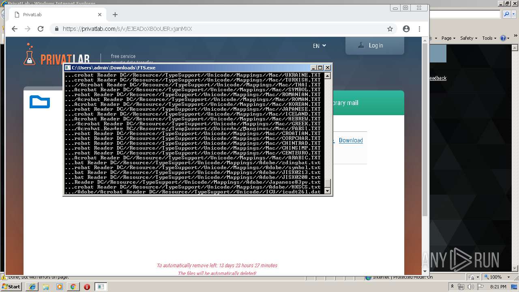Viewport: 519px width, 292px height.
Task: Go back in the Chrome browser
Action: (x=15, y=29)
